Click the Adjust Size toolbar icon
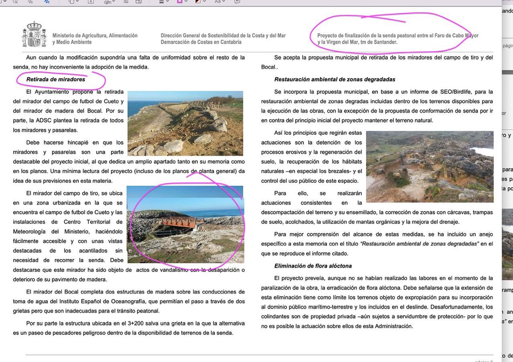 tap(139, 2)
